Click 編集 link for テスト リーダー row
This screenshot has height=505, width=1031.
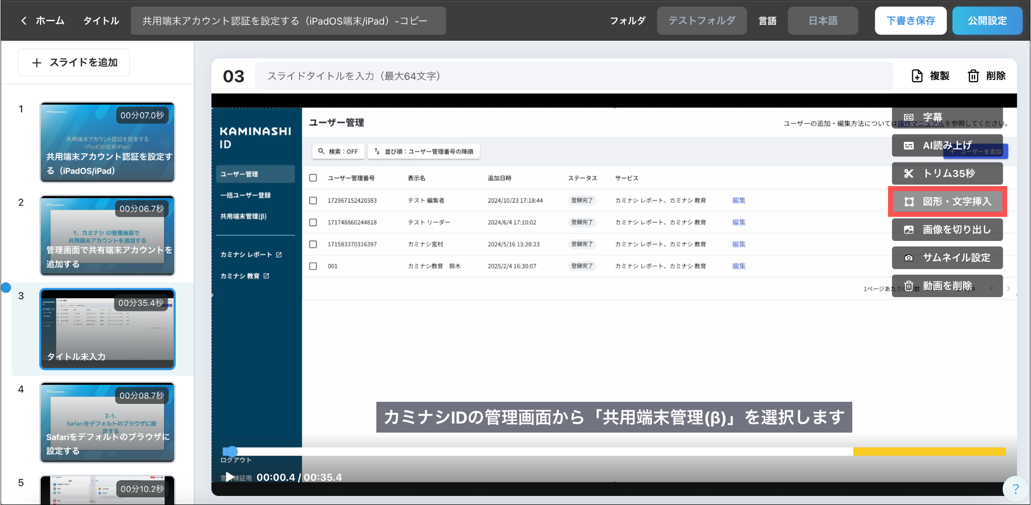(x=739, y=222)
